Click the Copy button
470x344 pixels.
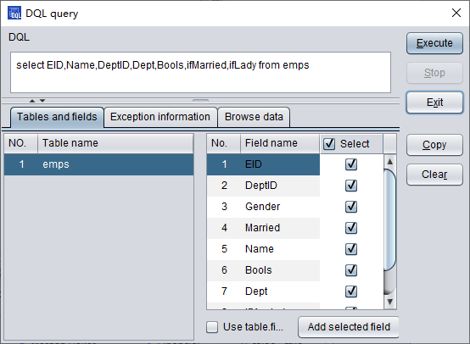click(x=434, y=145)
